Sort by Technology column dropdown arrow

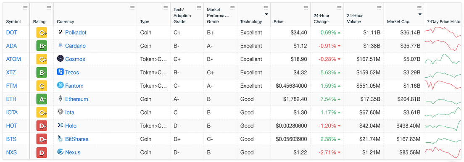266,14
